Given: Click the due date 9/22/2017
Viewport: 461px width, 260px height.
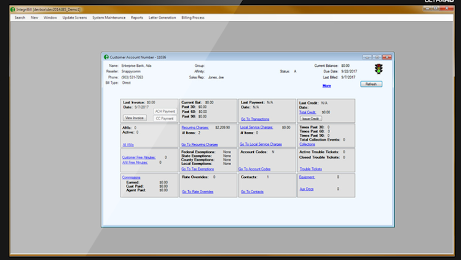Looking at the screenshot, I should [x=349, y=71].
